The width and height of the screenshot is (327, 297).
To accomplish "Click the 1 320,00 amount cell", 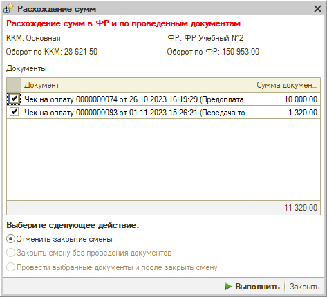I will (287, 112).
